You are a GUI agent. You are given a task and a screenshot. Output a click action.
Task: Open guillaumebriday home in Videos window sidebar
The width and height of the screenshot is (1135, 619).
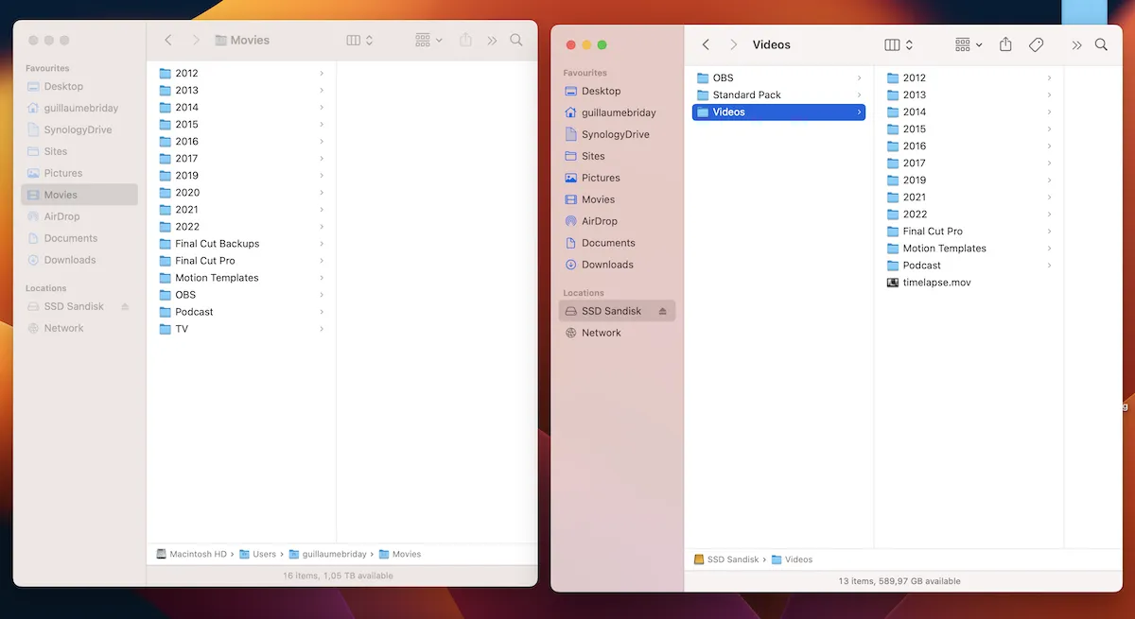pos(617,112)
